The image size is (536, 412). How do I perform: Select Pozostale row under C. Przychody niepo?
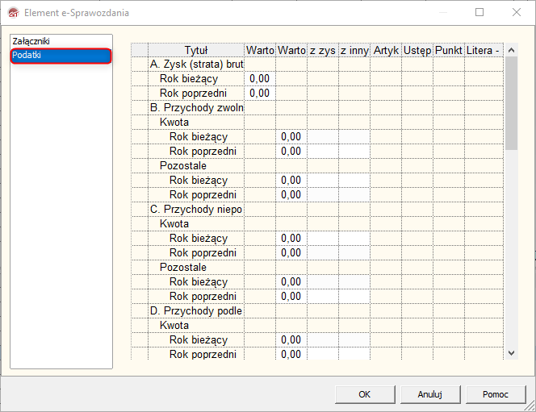196,267
